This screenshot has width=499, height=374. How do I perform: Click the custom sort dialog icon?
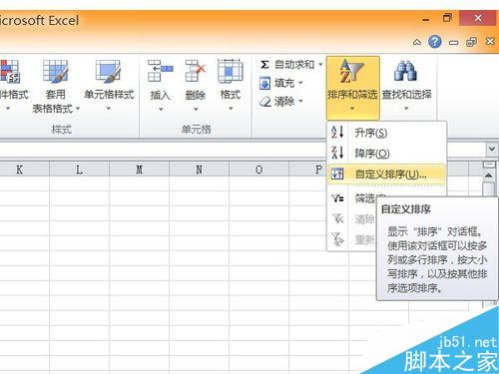pos(337,174)
